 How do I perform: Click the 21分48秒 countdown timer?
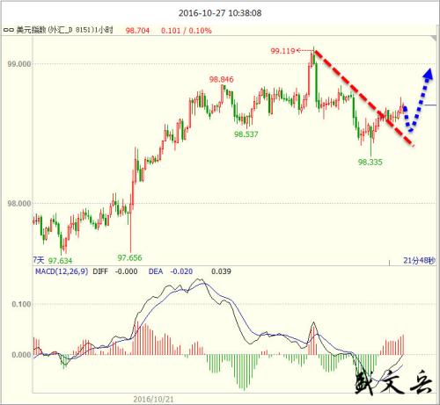point(419,260)
